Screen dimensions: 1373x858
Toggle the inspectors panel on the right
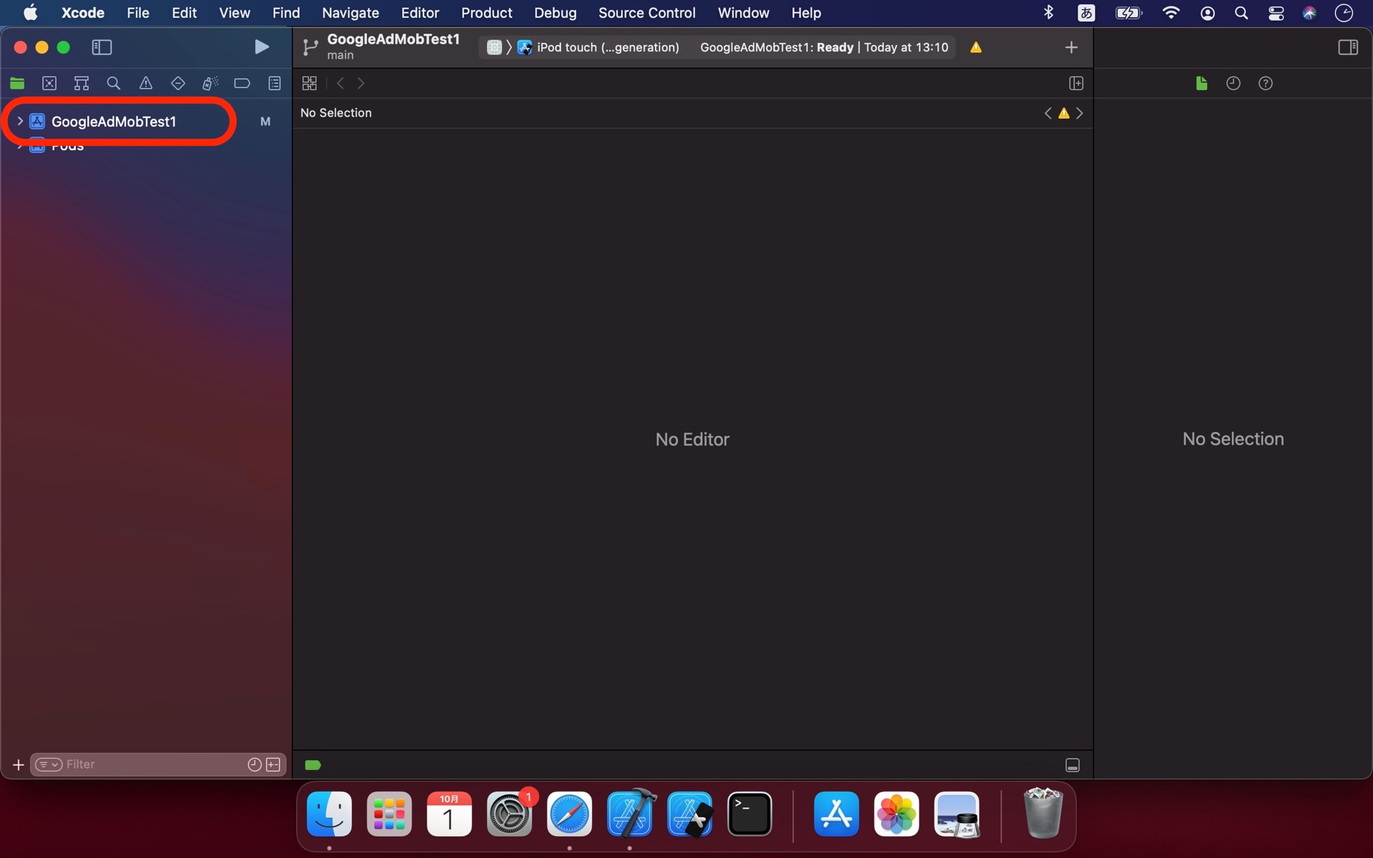1348,47
